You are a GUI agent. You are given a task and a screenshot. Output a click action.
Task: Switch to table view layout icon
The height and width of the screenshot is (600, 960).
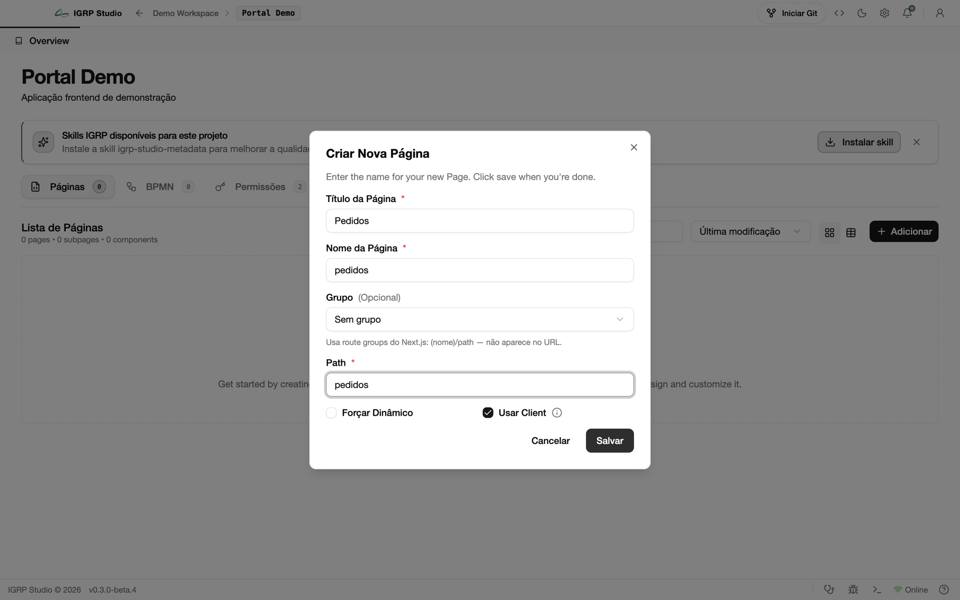click(851, 232)
